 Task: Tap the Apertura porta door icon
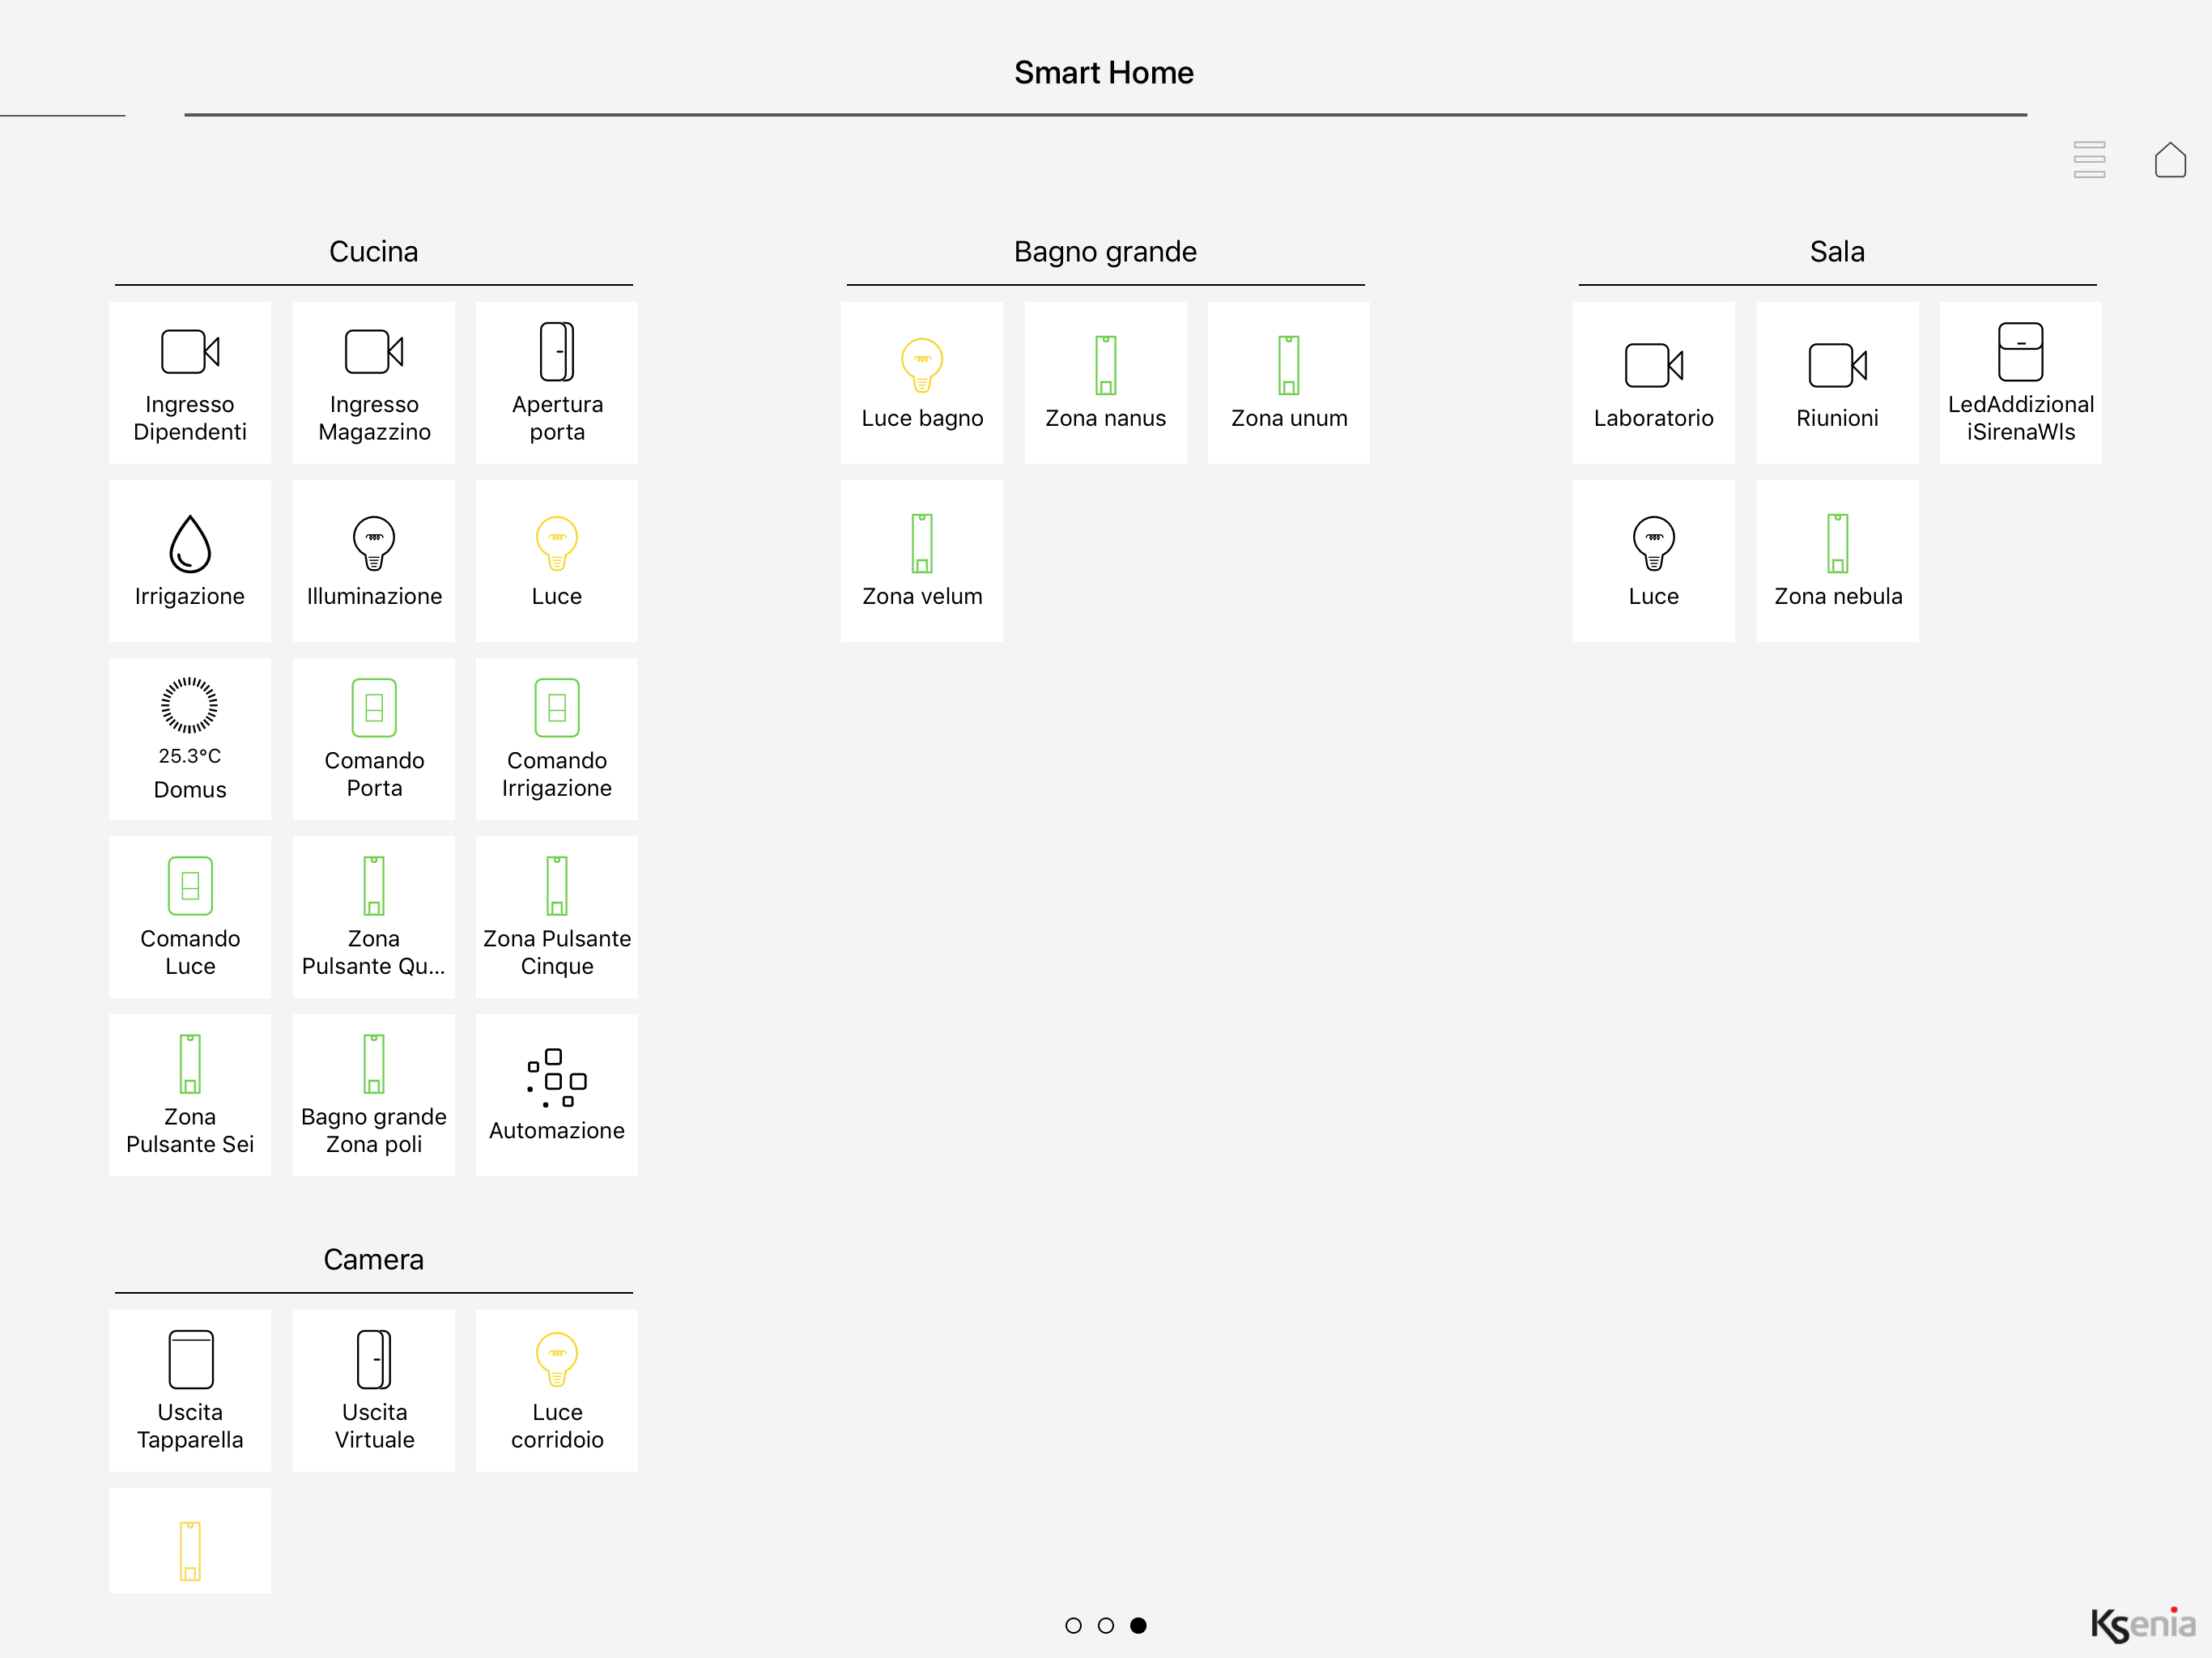coord(557,352)
